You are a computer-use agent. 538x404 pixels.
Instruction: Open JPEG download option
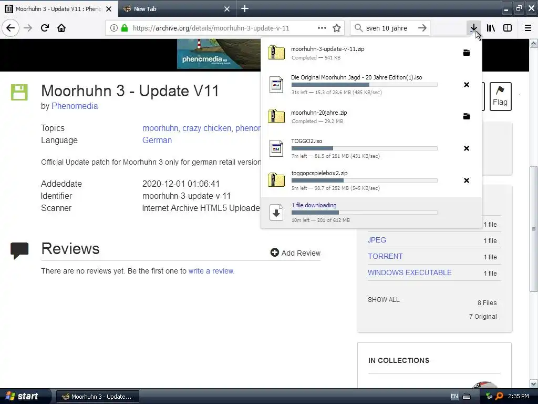pos(377,240)
